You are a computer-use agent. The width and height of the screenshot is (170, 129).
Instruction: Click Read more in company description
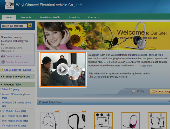tap(147, 66)
